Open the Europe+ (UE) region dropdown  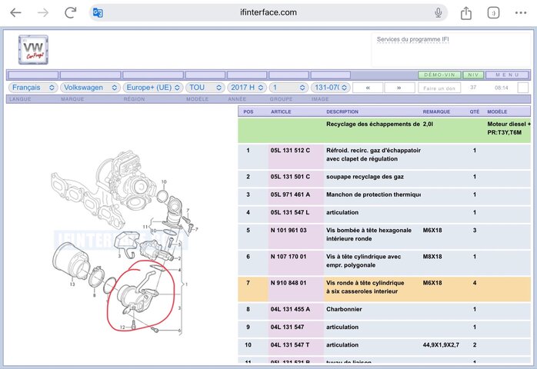(x=153, y=88)
